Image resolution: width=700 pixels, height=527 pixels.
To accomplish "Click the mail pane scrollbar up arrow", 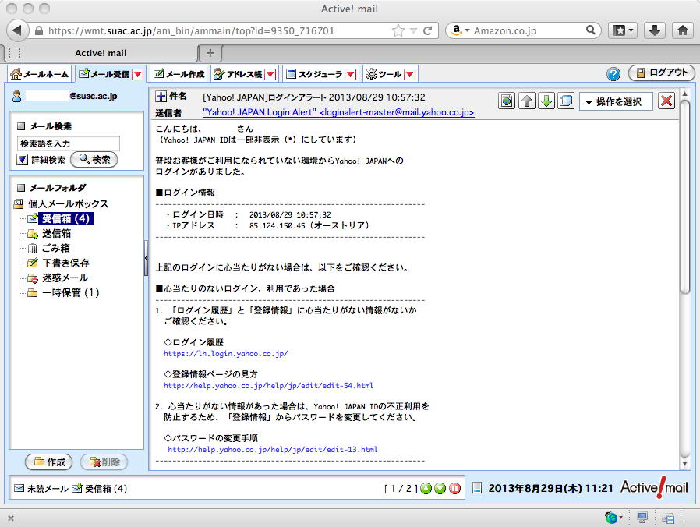I will pyautogui.click(x=685, y=94).
